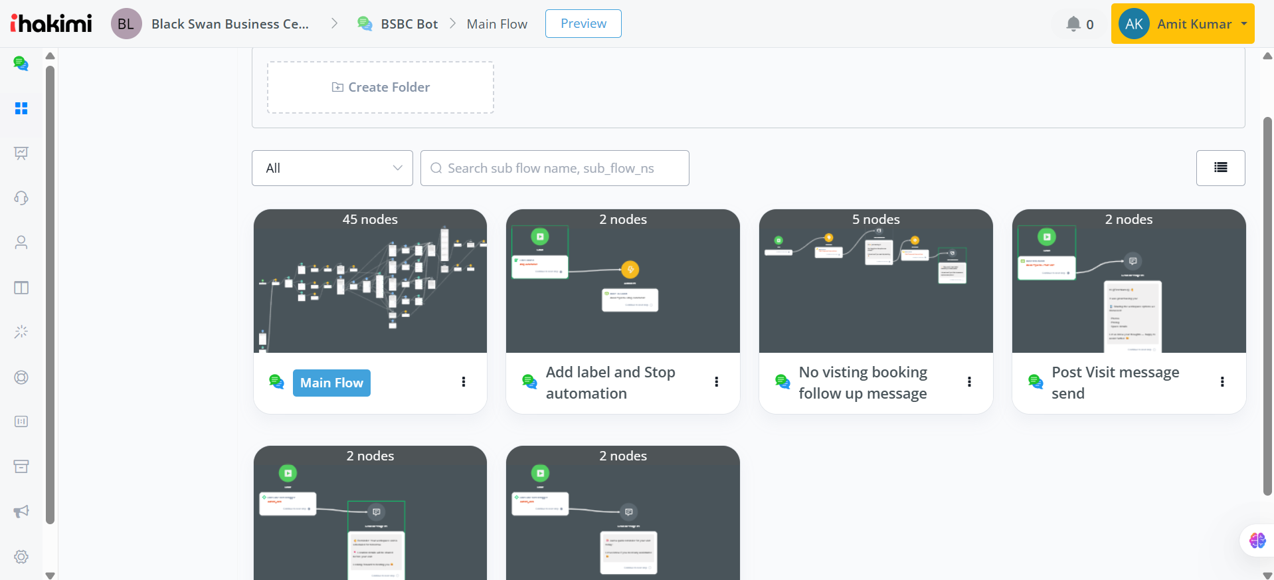Click the sidebar scrollbar up arrow
Viewport: 1274px width, 580px height.
point(50,56)
